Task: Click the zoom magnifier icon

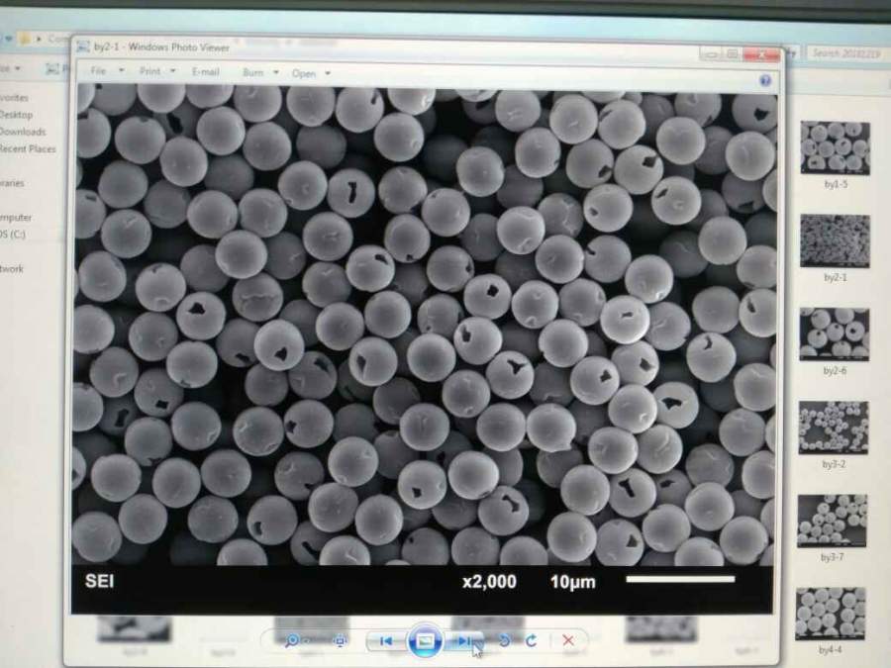Action: [x=293, y=641]
